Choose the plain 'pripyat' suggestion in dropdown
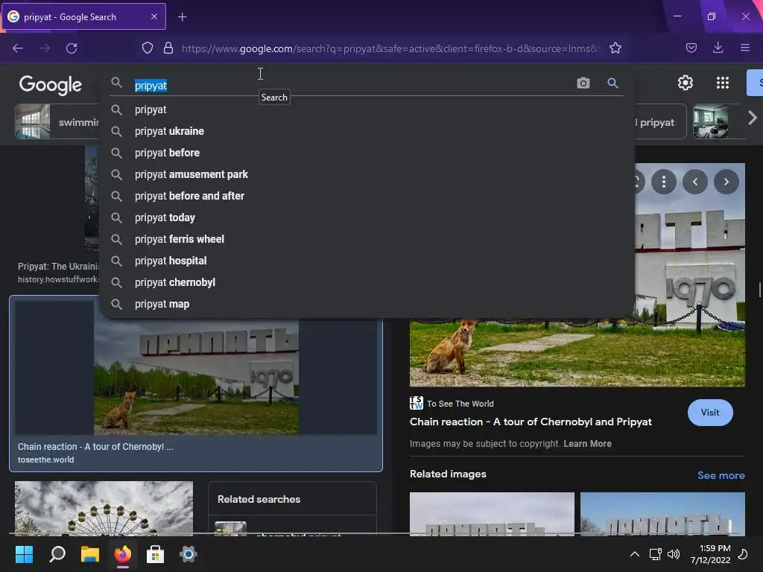 (367, 110)
